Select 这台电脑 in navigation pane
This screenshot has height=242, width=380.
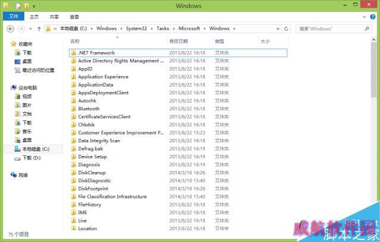28,88
